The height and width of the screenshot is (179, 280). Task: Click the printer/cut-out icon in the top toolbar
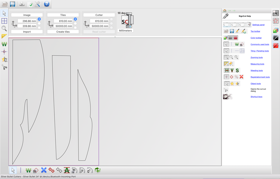[22, 4]
